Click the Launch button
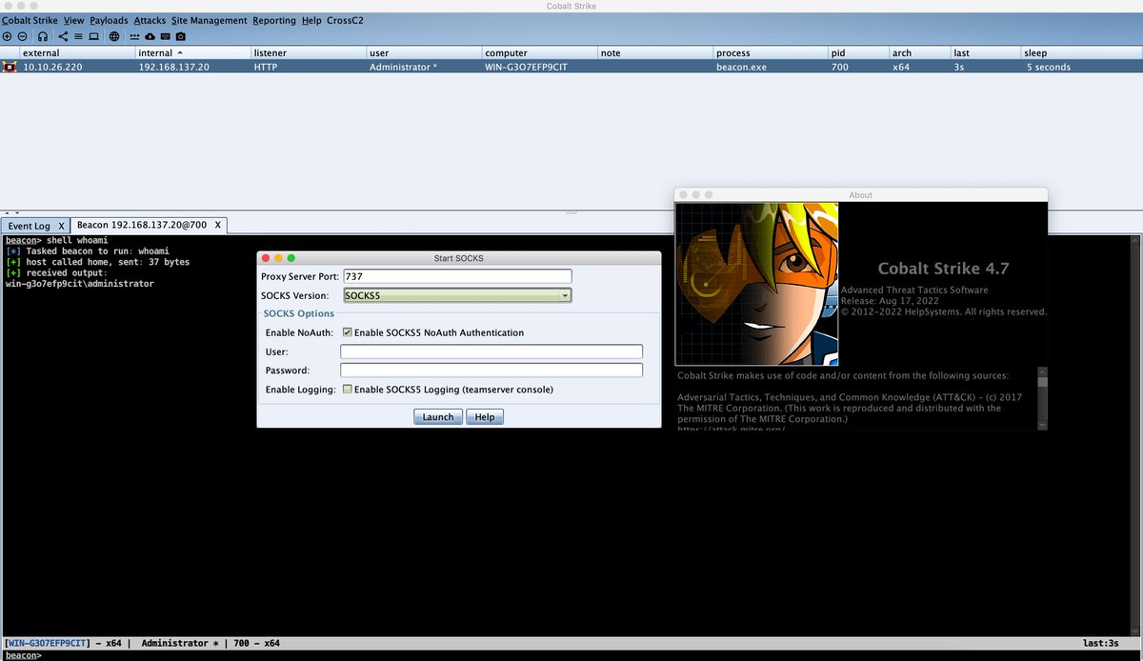Screen dimensions: 1143x661 click(x=438, y=417)
